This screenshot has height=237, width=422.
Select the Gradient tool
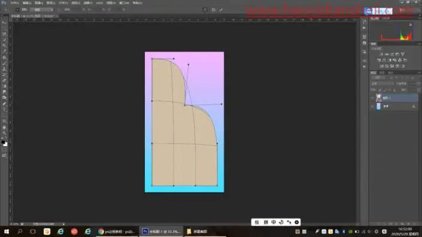[4, 86]
